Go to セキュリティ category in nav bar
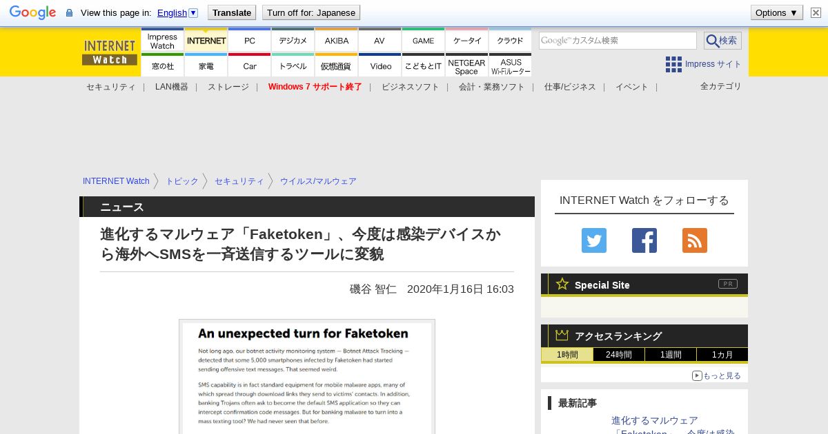The width and height of the screenshot is (828, 434). pos(111,87)
